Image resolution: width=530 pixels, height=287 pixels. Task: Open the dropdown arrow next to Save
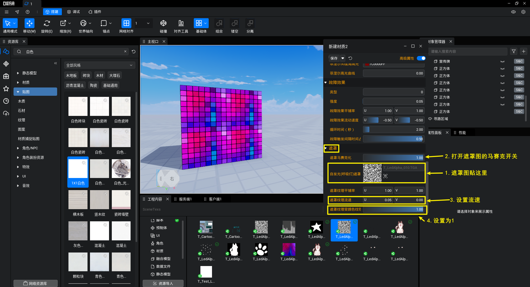tap(343, 58)
